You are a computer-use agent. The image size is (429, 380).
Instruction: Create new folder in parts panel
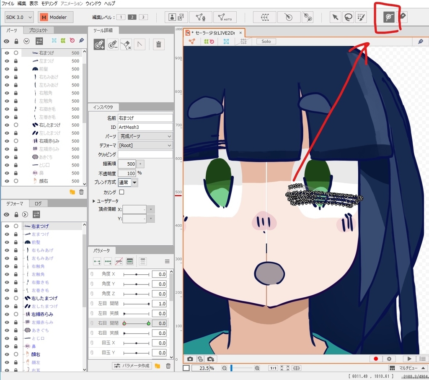72,192
